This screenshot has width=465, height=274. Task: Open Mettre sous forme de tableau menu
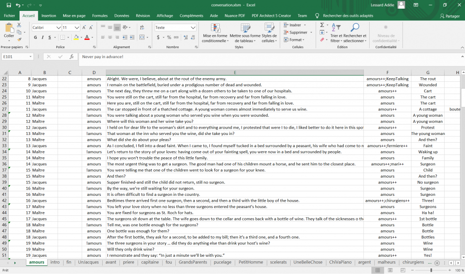pos(245,33)
